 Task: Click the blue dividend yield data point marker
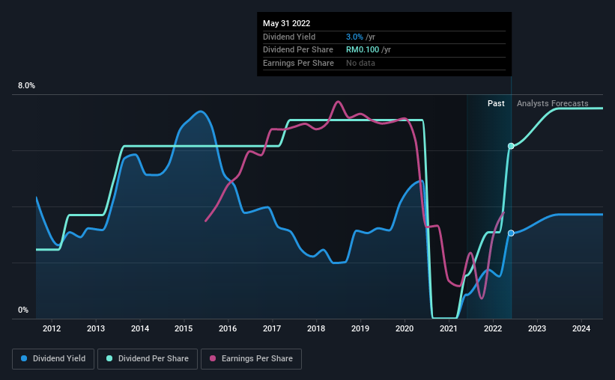coord(511,233)
